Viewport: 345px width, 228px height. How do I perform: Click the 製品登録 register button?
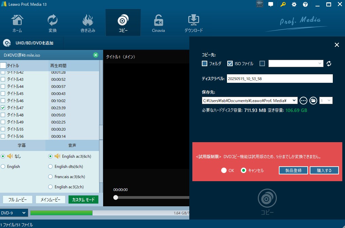(x=293, y=170)
